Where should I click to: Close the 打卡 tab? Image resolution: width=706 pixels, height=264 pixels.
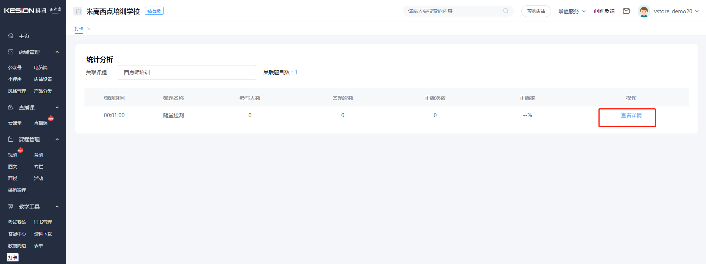(x=89, y=29)
